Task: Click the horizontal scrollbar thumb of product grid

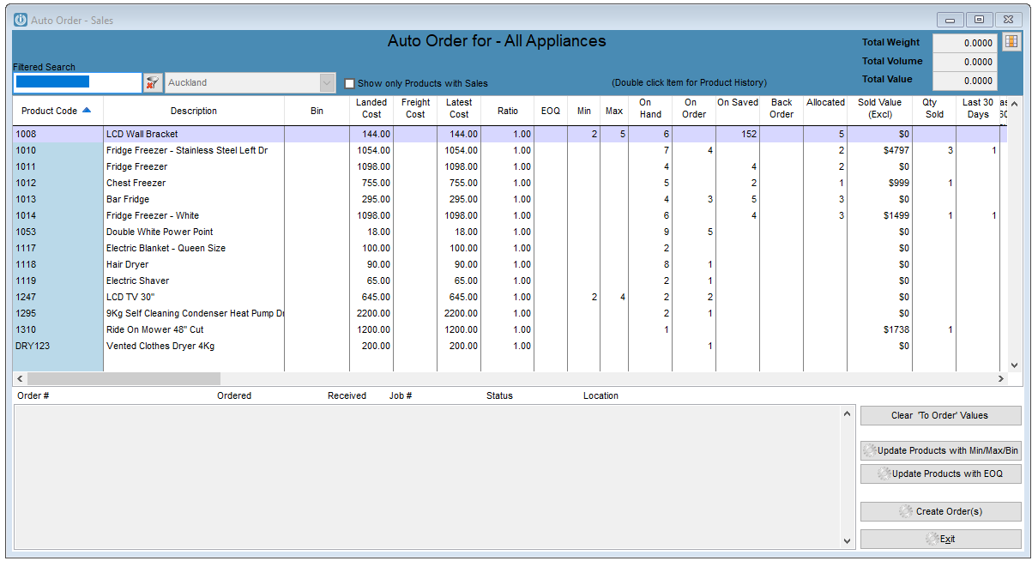Action: pos(124,378)
